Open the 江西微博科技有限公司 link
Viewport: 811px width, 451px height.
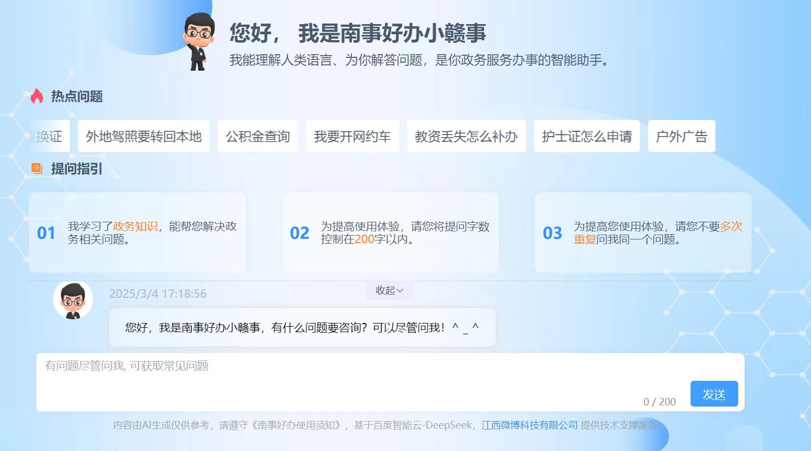529,425
